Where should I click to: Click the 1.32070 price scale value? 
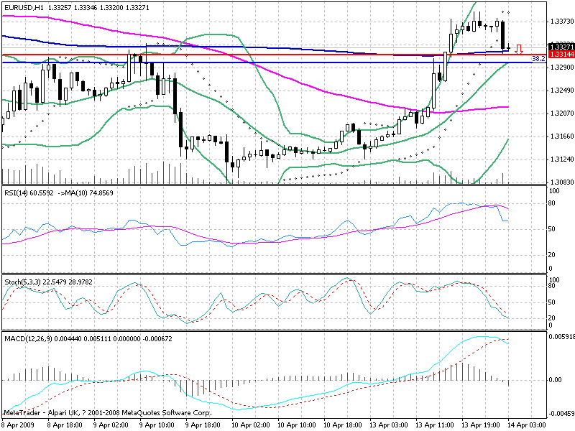(562, 113)
